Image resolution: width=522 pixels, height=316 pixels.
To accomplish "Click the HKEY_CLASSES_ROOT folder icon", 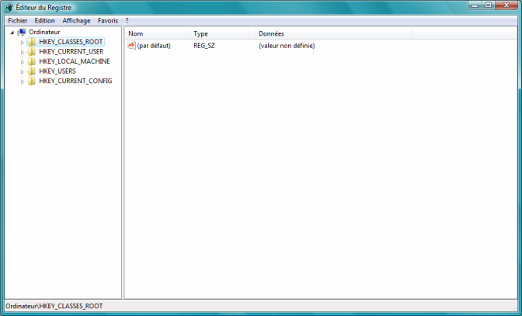I will tap(32, 42).
